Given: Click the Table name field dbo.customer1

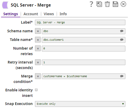Looking at the screenshot, I should [84, 40].
